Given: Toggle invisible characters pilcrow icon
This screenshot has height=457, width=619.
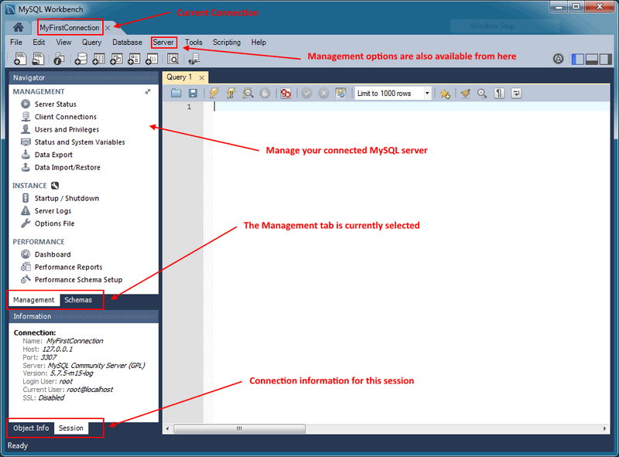Looking at the screenshot, I should (499, 93).
